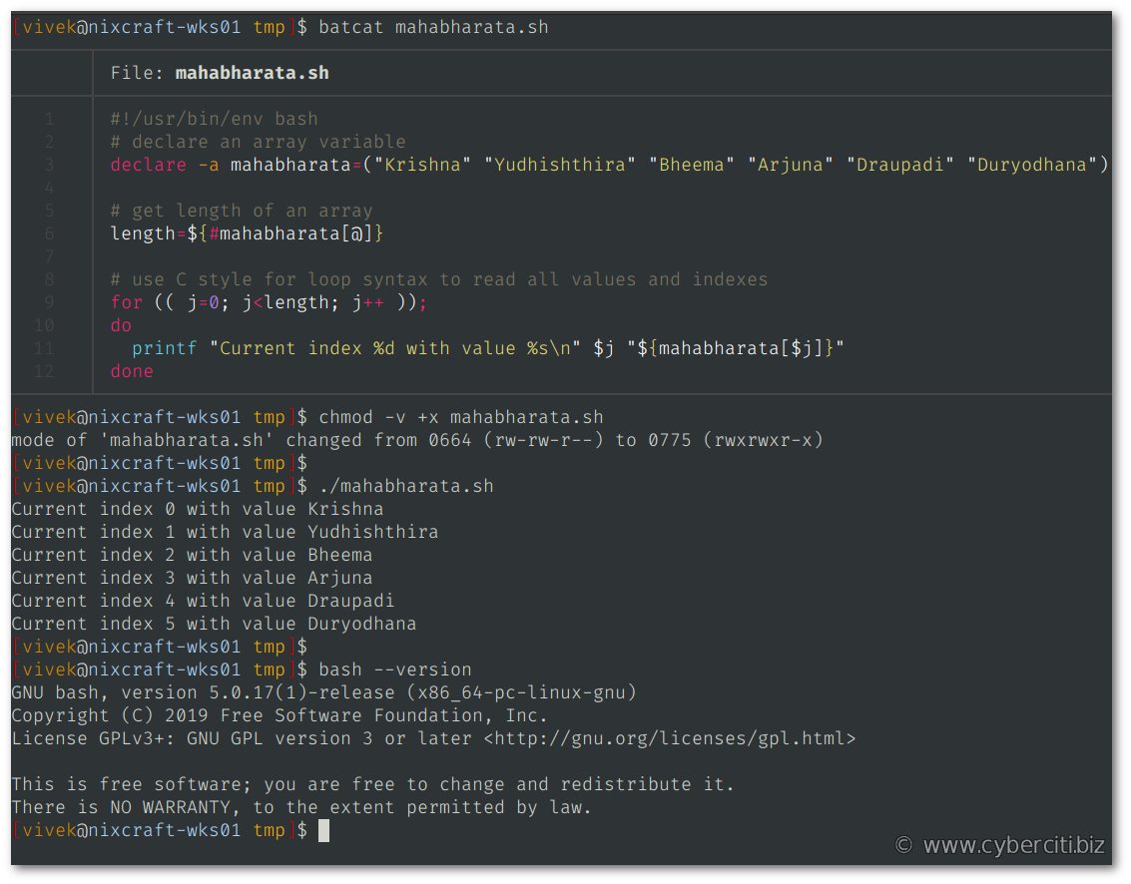Click the 'do' keyword on line 10
The height and width of the screenshot is (884, 1131).
[x=121, y=326]
